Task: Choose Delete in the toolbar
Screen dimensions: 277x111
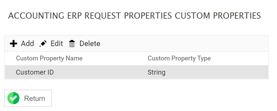Action: pos(90,43)
